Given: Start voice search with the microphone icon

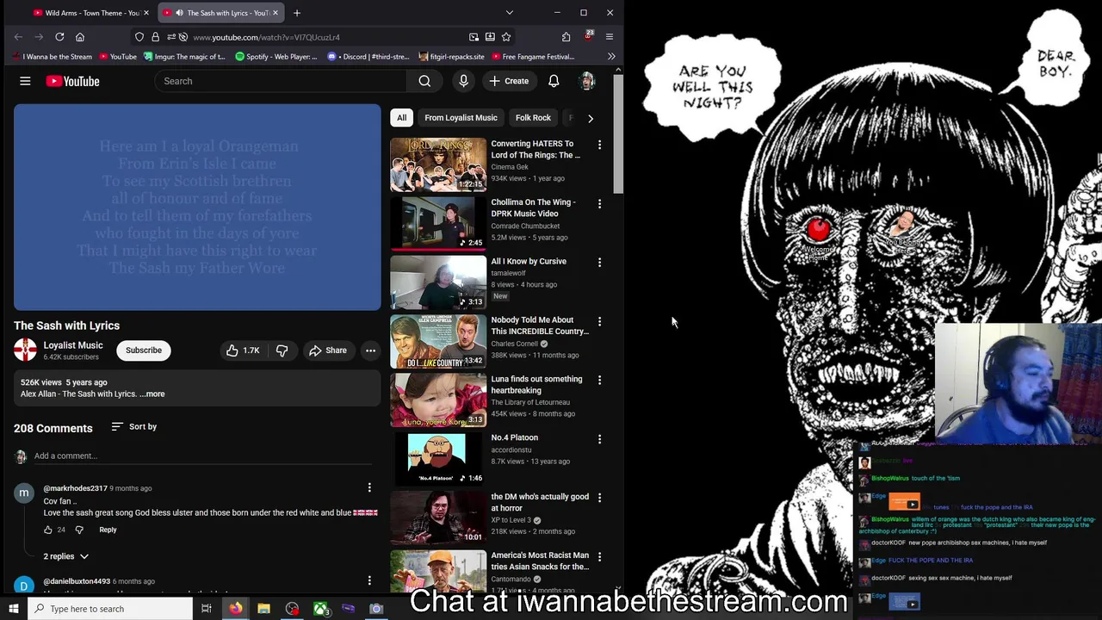Looking at the screenshot, I should click(x=463, y=81).
